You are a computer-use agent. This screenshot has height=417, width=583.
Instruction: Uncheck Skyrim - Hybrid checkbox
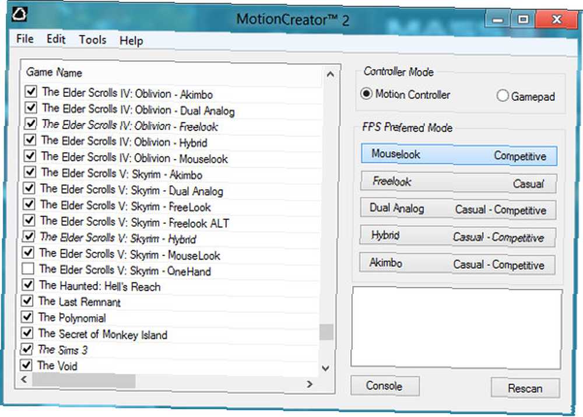tap(29, 236)
